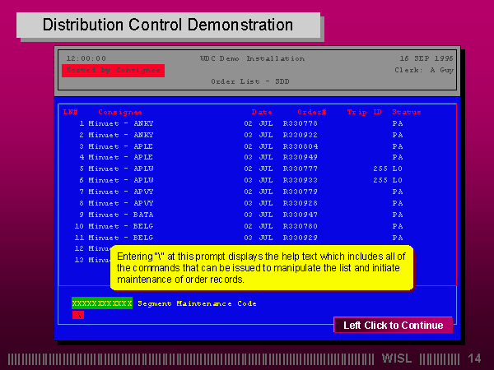Click the Status column header
The height and width of the screenshot is (370, 494).
click(407, 112)
